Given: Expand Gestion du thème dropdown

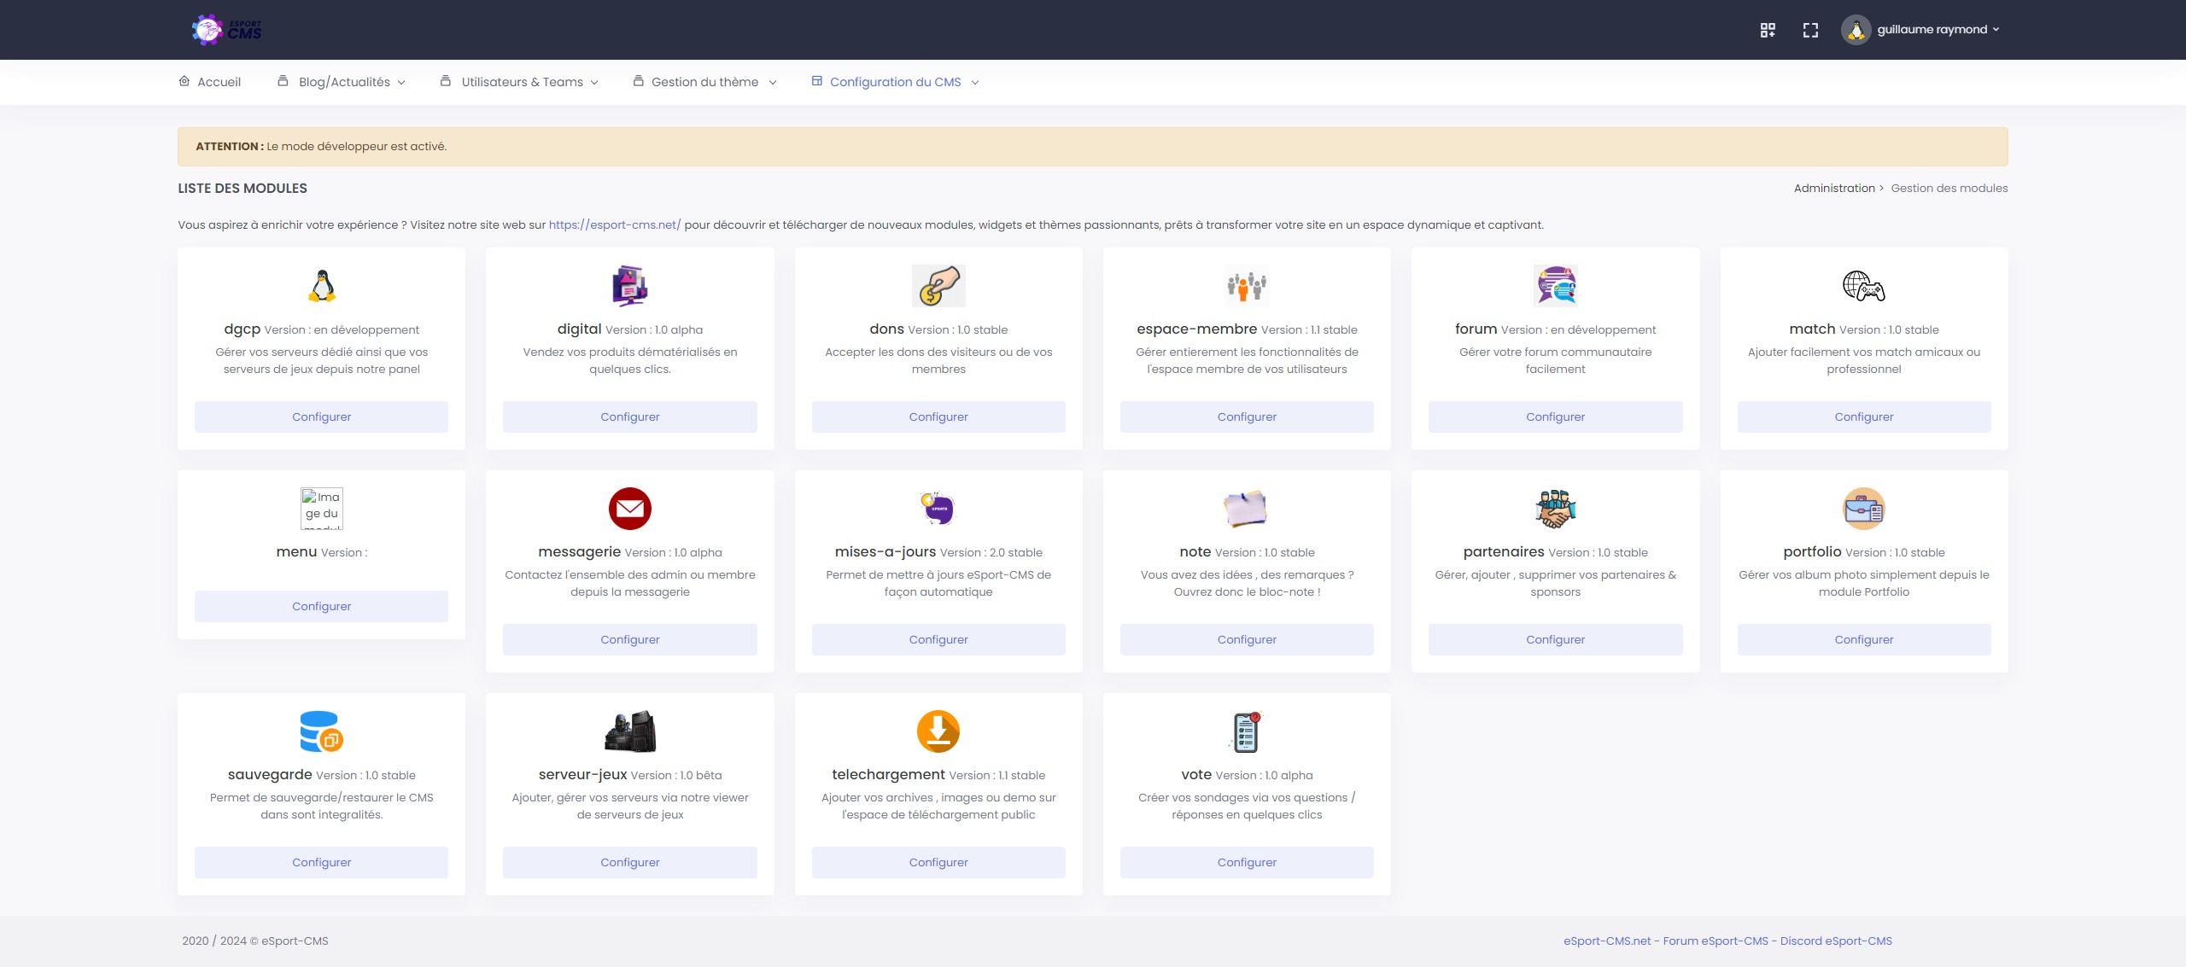Looking at the screenshot, I should [705, 82].
